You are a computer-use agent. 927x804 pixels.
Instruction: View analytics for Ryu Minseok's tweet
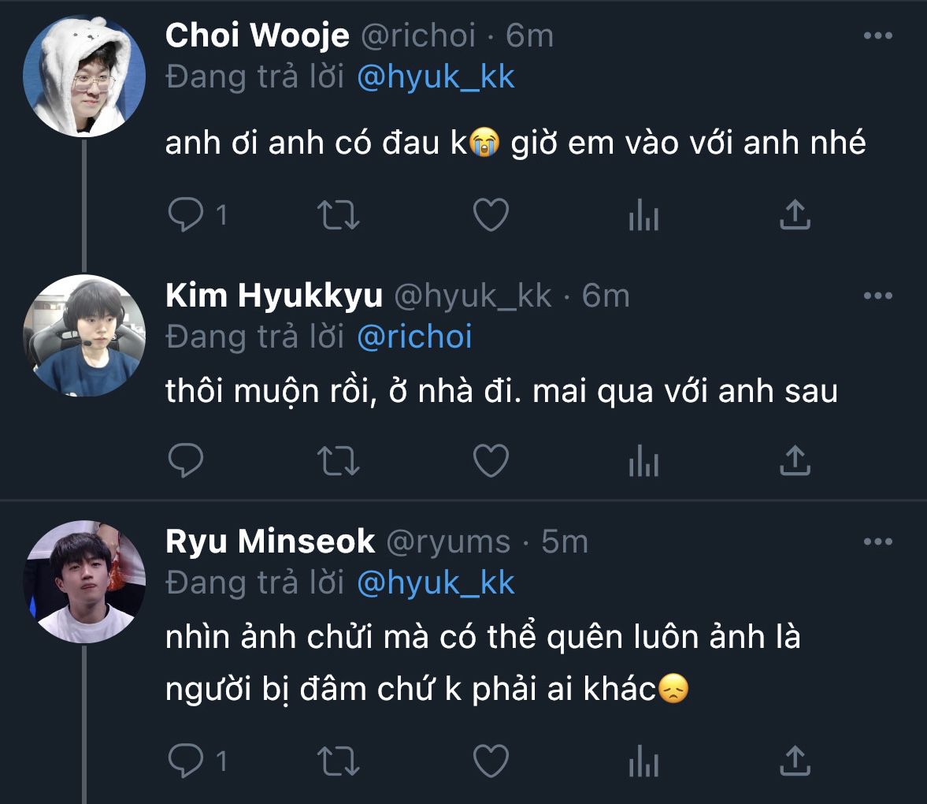643,761
